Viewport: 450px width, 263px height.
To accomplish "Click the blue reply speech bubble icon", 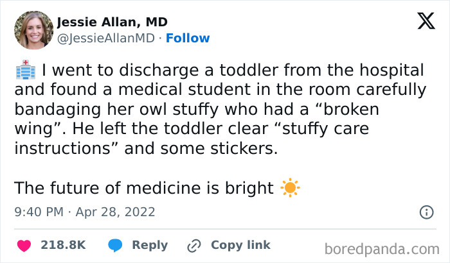I will pos(115,246).
